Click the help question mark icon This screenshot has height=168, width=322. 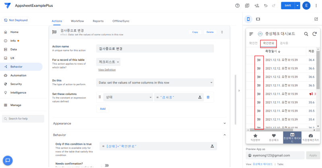pyautogui.click(x=237, y=6)
